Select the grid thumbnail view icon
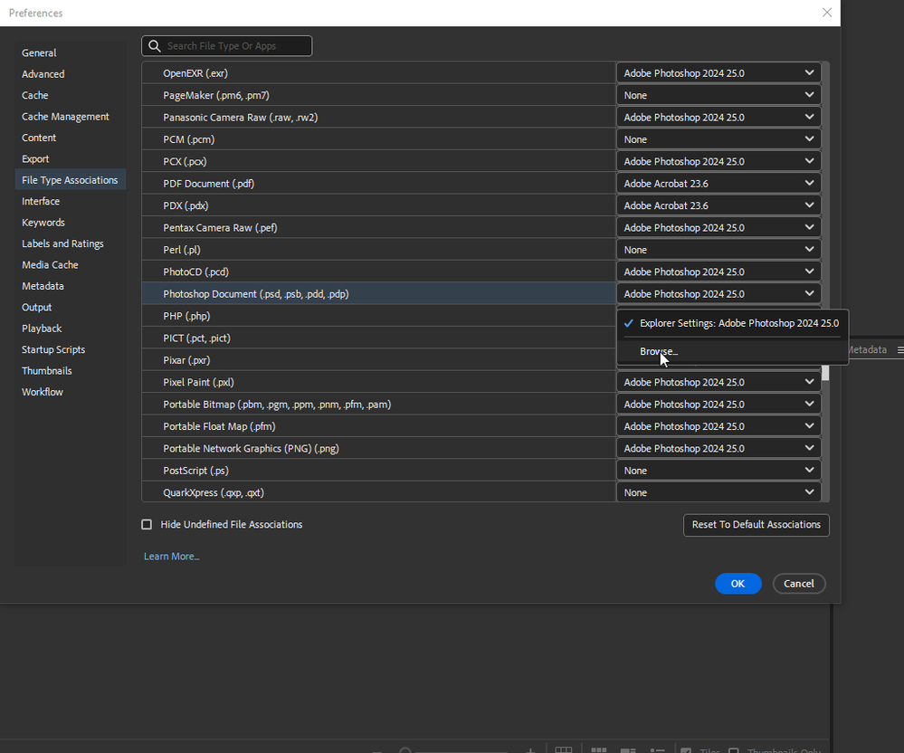 (x=598, y=750)
